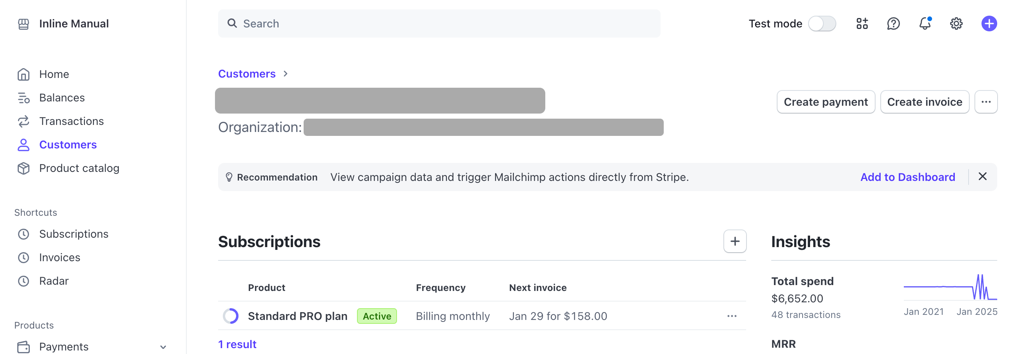The image size is (1027, 354).
Task: Open Product catalog in sidebar
Action: click(79, 168)
